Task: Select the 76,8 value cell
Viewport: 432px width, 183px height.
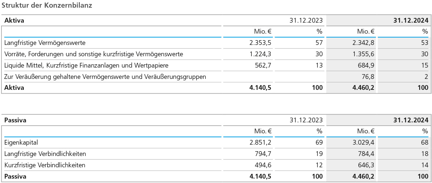Action: tap(367, 77)
